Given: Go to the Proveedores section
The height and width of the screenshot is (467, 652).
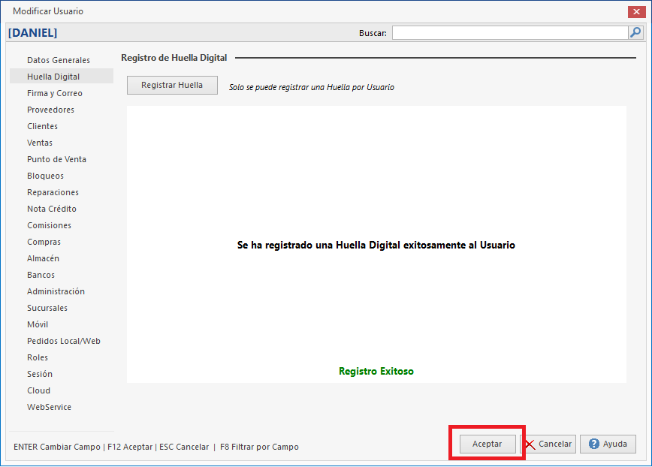Looking at the screenshot, I should [51, 110].
